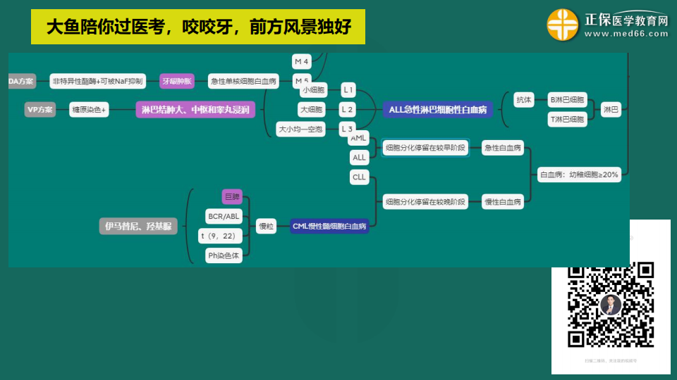This screenshot has width=677, height=380.
Task: Open the www.med66.com website link
Action: [x=626, y=34]
